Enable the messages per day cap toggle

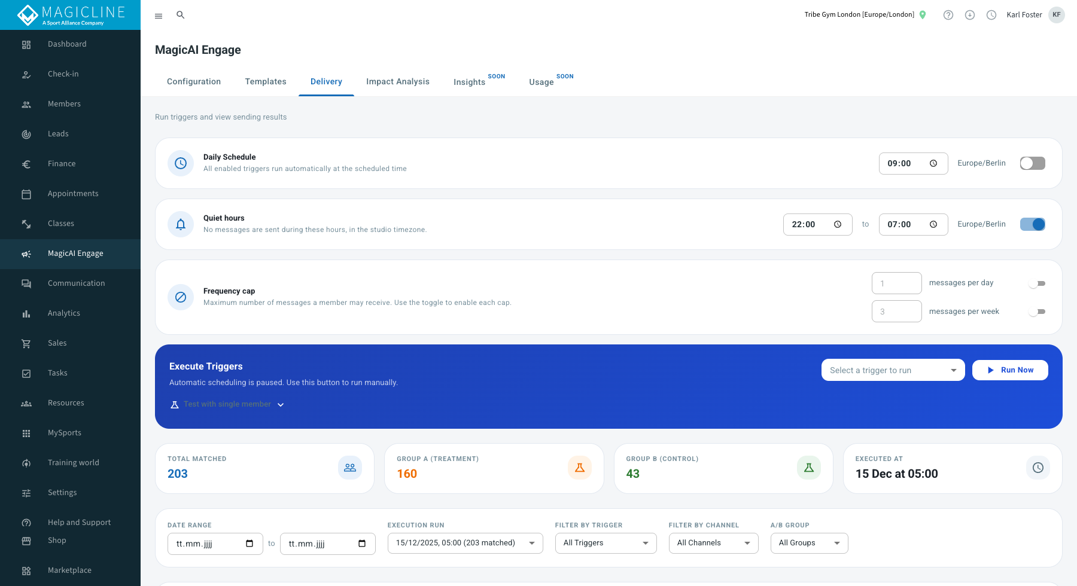click(x=1037, y=283)
